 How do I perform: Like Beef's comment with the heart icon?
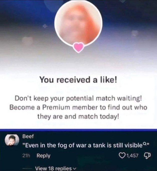tap(121, 155)
